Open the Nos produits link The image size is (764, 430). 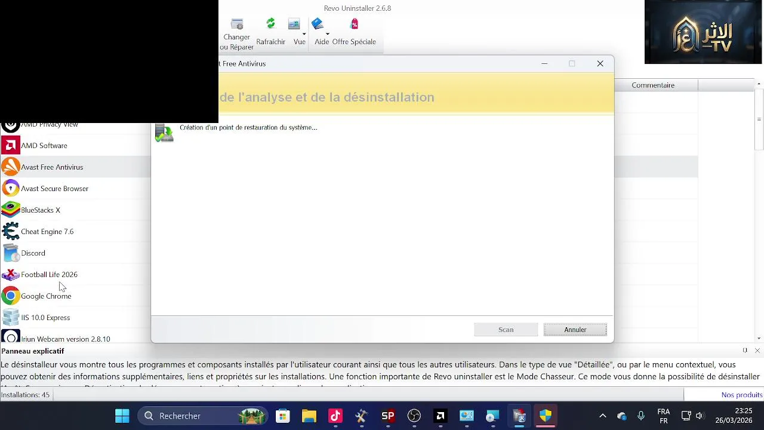(741, 395)
